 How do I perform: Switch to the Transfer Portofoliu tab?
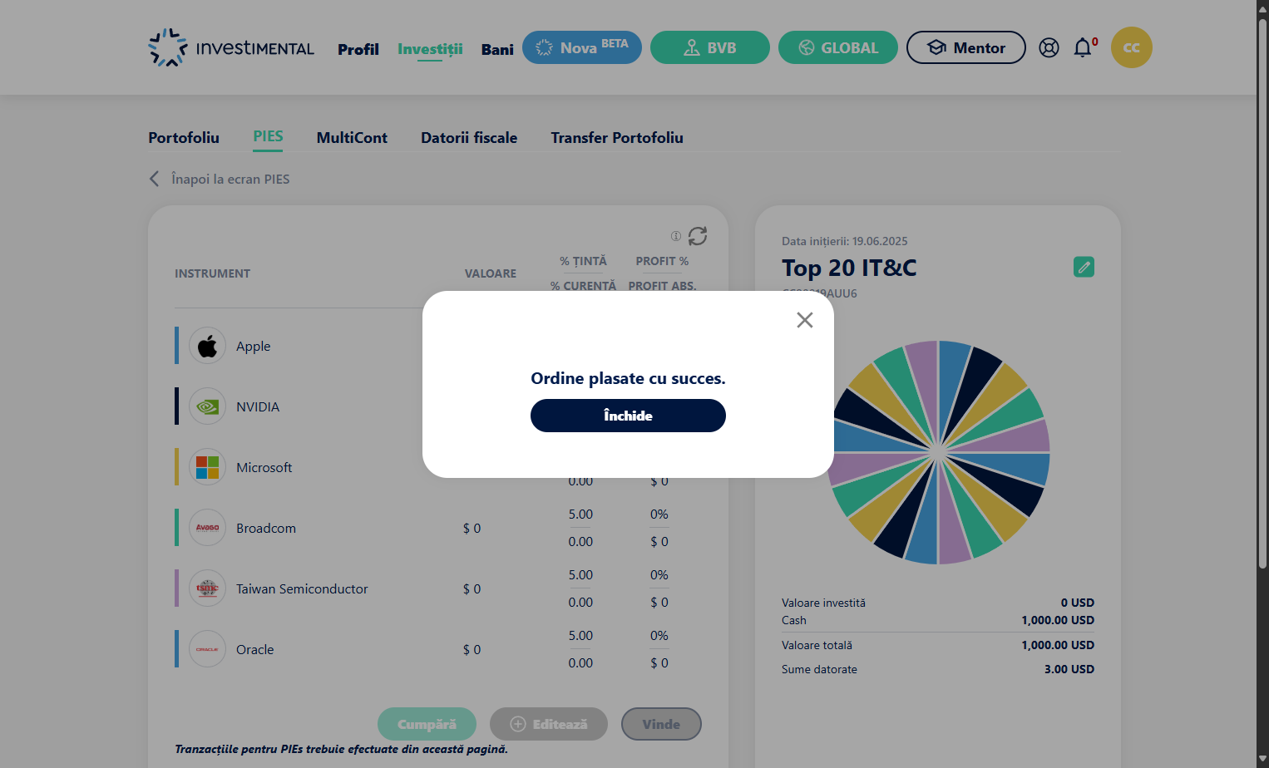(x=617, y=138)
